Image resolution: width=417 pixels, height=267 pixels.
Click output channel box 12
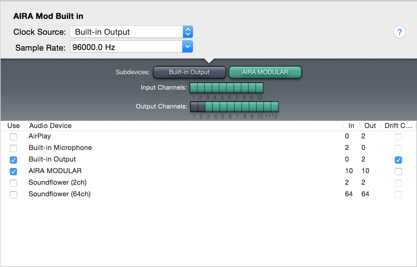(x=275, y=107)
